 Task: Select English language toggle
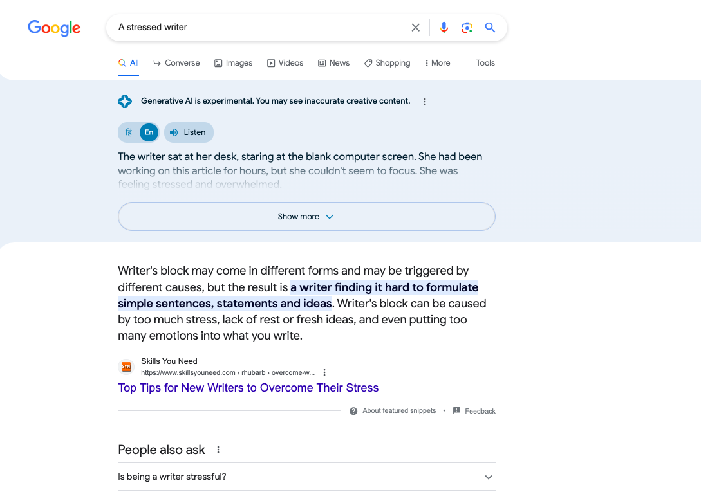click(x=149, y=132)
